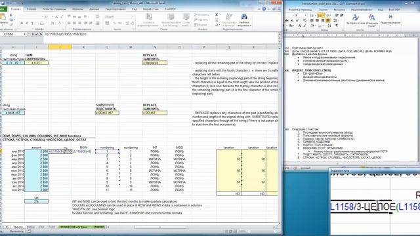This screenshot has height=236, width=420.
Task: Switch to Excel's Разметка страницы tab
Action: (54, 9)
